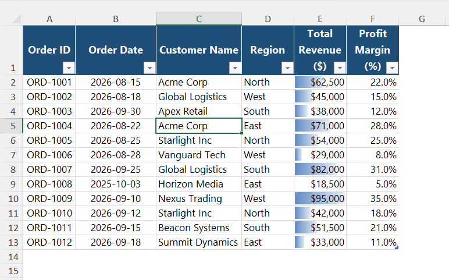Click the Order ID header cell

pos(49,50)
